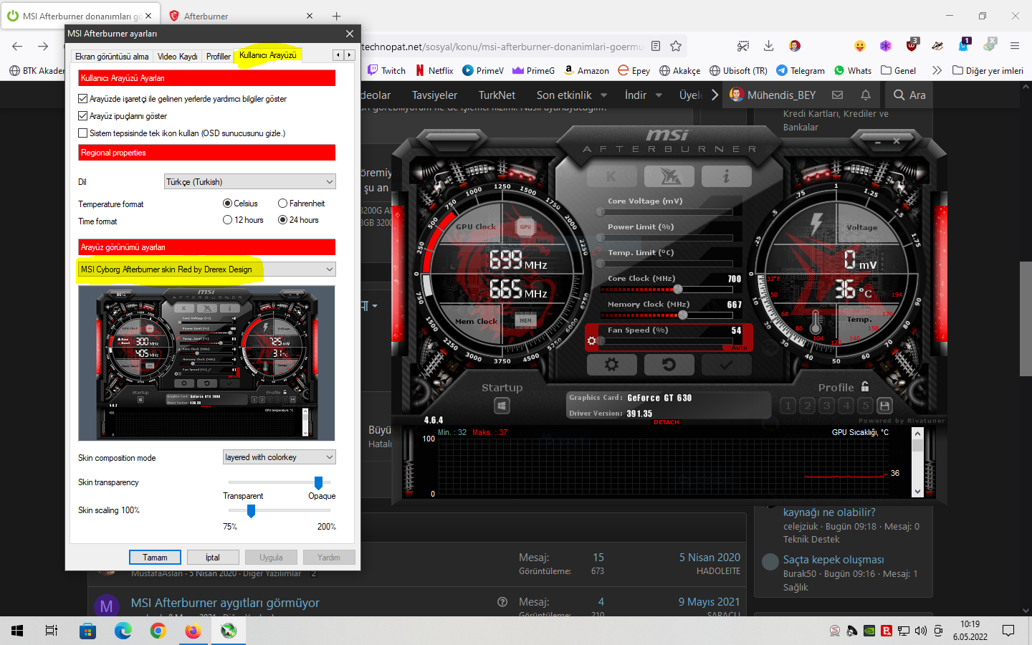Expand forum navigation with right chevron
This screenshot has width=1032, height=645.
click(x=715, y=95)
